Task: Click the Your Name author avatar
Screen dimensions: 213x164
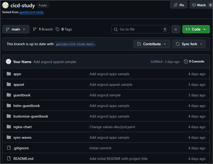Action: [9, 61]
